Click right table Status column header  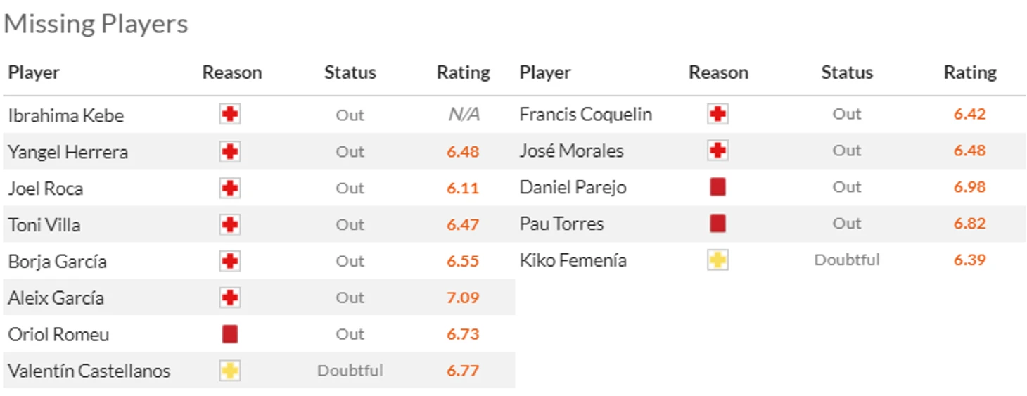click(x=846, y=72)
